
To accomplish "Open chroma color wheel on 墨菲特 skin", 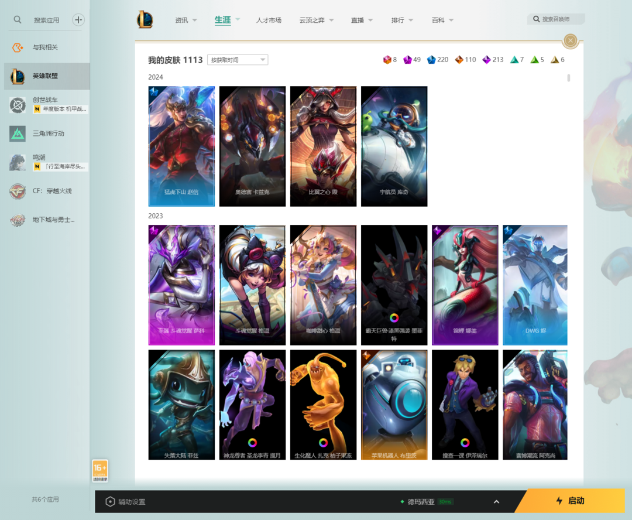I will (394, 318).
